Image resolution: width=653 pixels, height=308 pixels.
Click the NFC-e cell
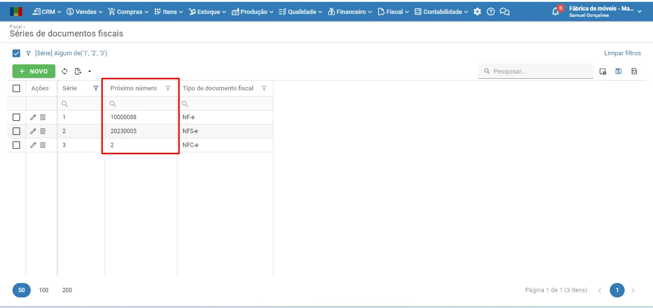225,145
